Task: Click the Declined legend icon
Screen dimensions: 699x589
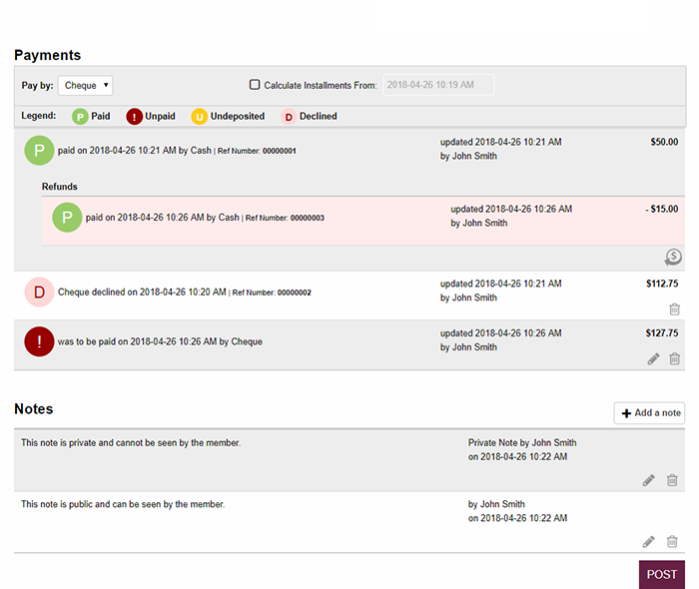Action: coord(289,117)
